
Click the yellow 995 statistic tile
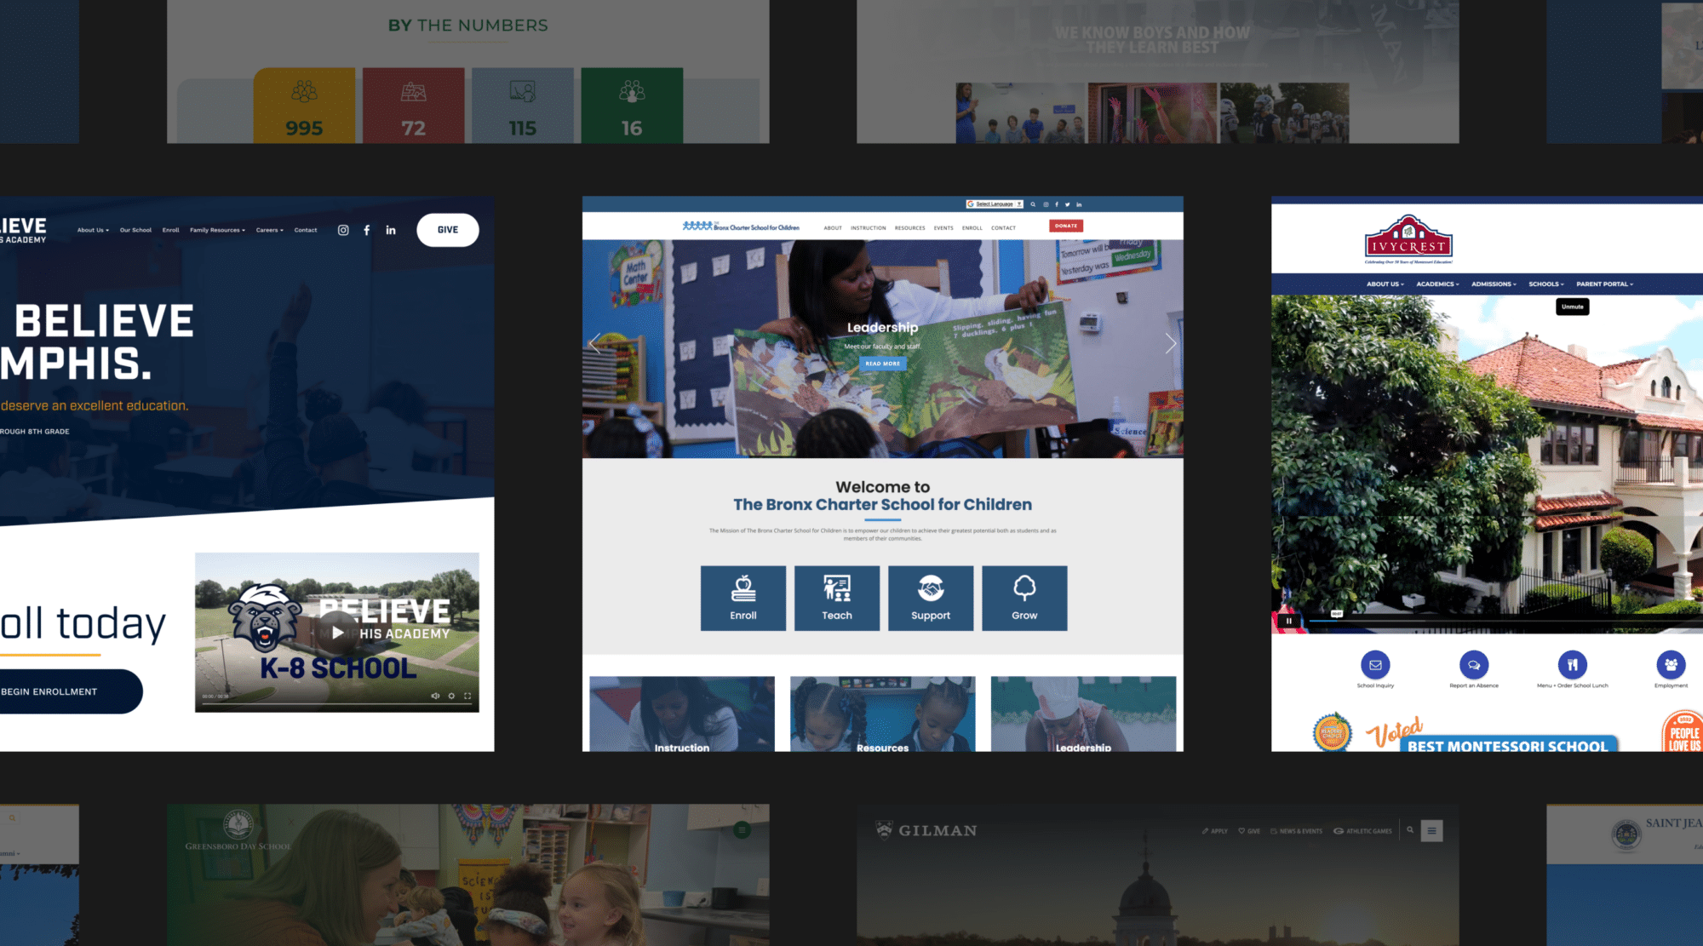coord(304,106)
